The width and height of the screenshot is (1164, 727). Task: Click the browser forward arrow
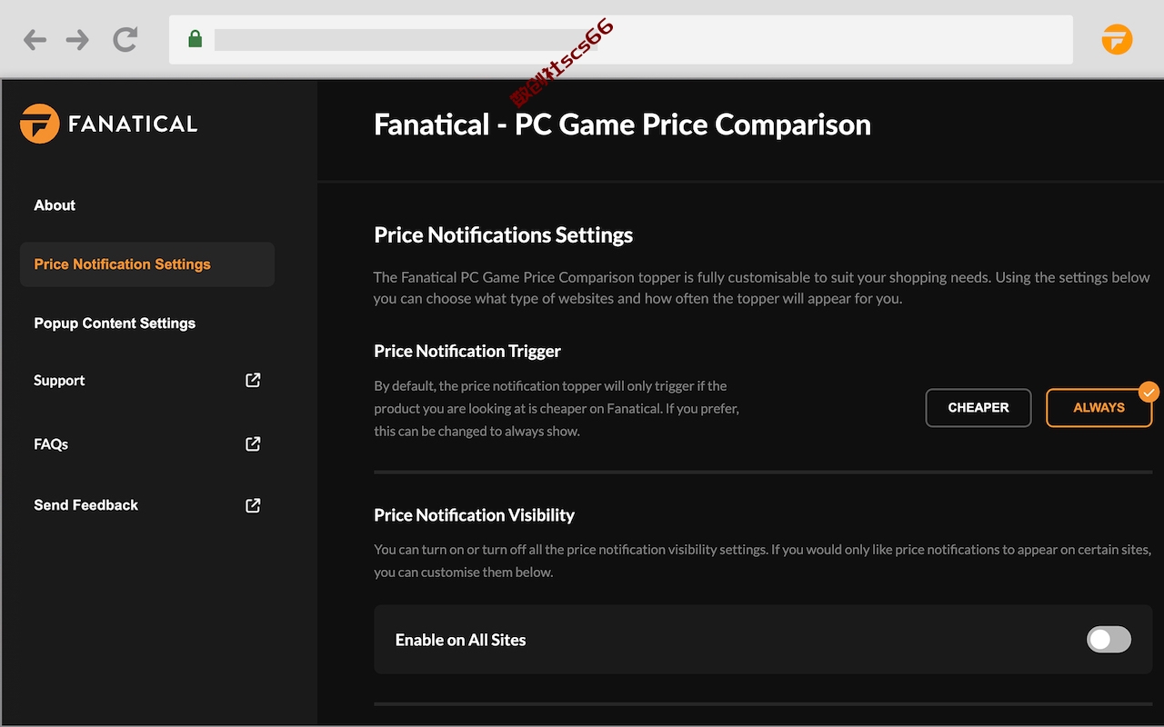77,39
